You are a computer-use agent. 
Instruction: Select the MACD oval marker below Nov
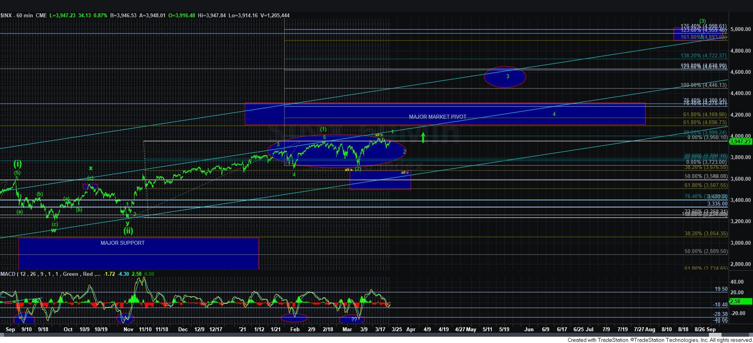click(125, 318)
